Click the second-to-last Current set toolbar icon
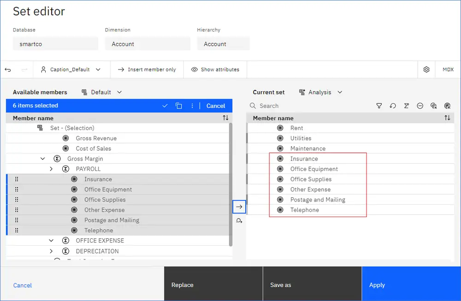This screenshot has height=301, width=461. click(434, 106)
